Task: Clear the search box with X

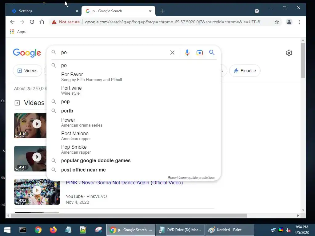Action: click(172, 53)
